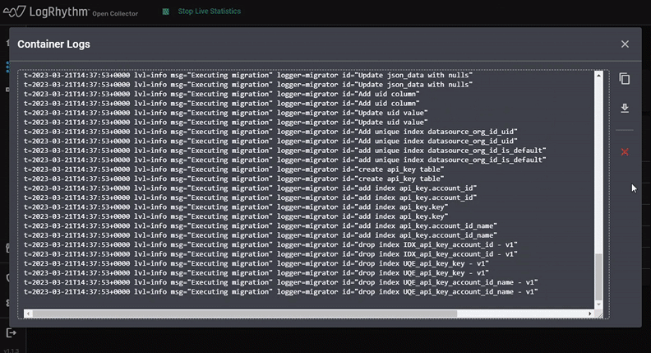The image size is (651, 353).
Task: Click first "create api_key table" log line
Action: coord(234,170)
